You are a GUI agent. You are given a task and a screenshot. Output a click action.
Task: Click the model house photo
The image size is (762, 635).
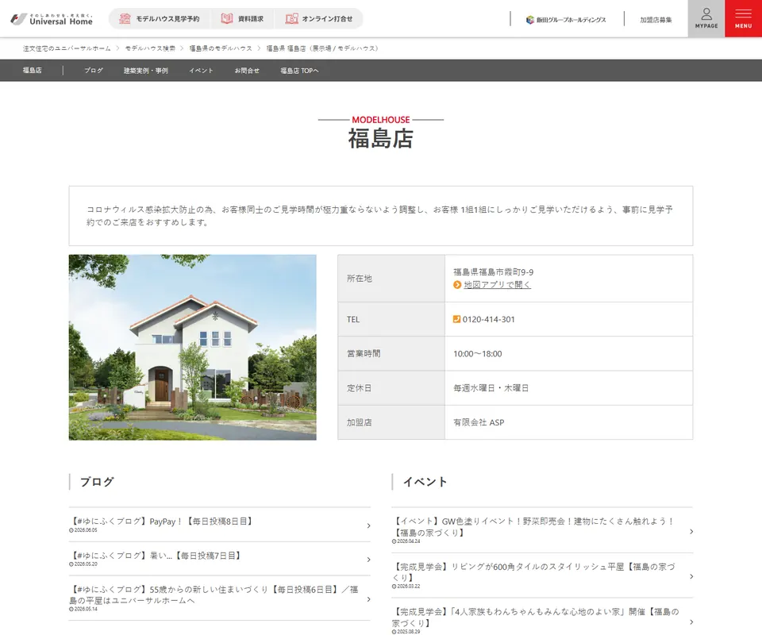coord(192,348)
